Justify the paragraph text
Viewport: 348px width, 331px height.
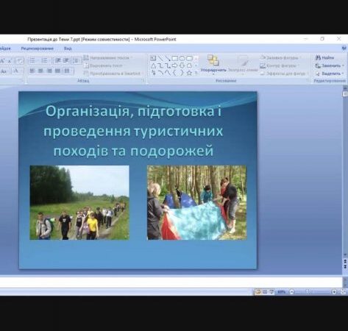pos(57,71)
